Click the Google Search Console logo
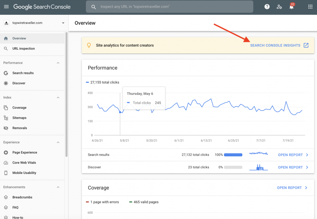 (x=42, y=7)
